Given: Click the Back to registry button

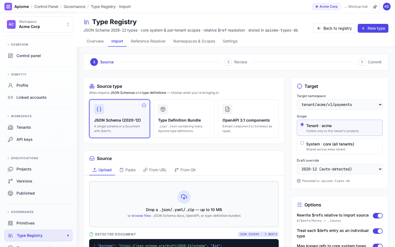Looking at the screenshot, I should (334, 28).
